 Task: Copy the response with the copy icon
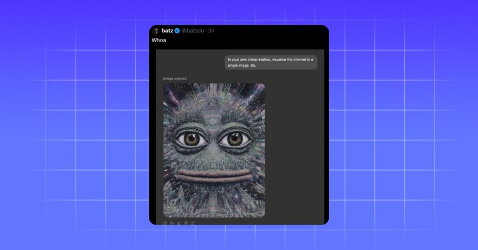pos(165,223)
